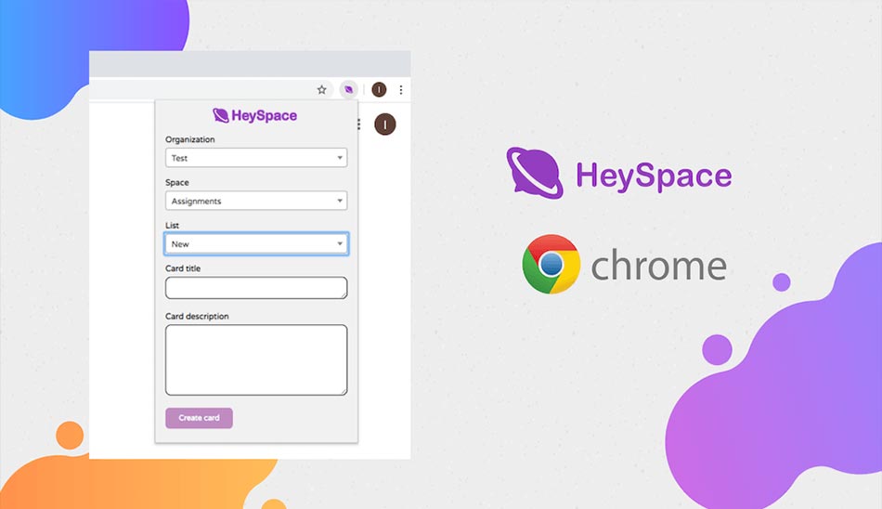Viewport: 882px width, 509px height.
Task: Open the Space dropdown showing Assignments
Action: [256, 201]
